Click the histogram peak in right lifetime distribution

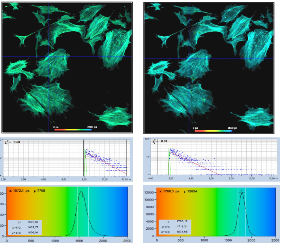242,192
